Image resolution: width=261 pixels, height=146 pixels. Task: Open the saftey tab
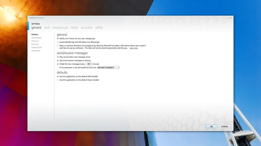pos(99,28)
